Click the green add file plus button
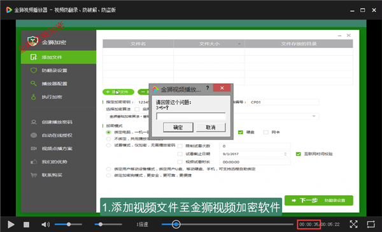 coord(118,92)
